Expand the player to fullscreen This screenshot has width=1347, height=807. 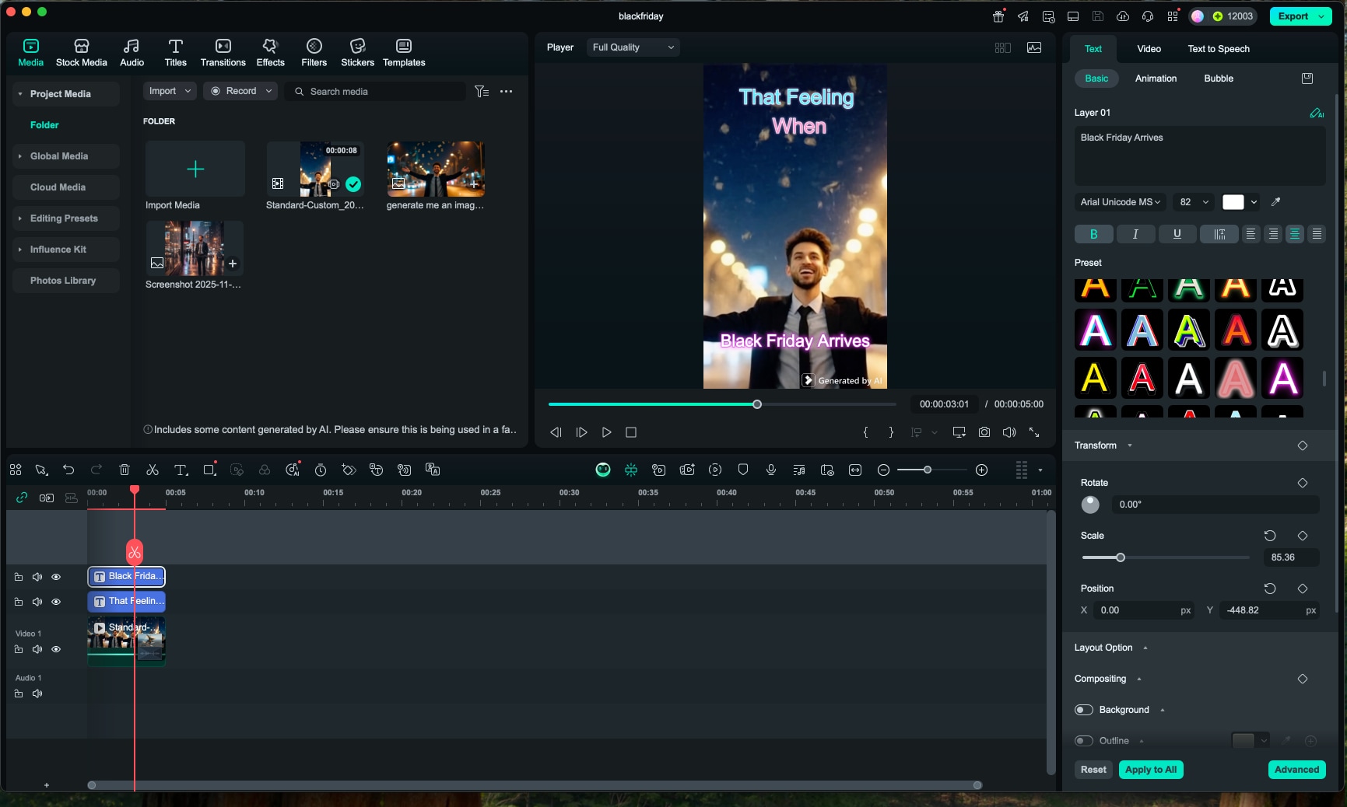tap(1034, 432)
